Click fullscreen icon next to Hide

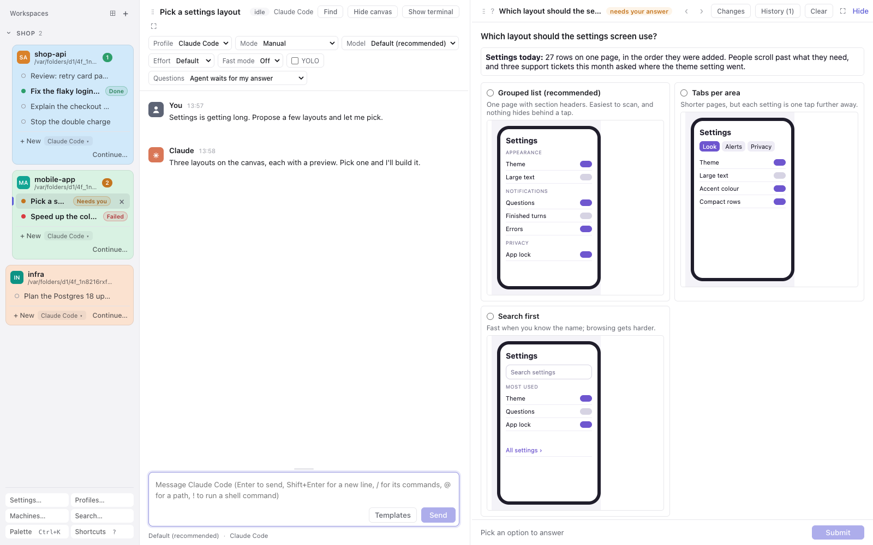[843, 11]
